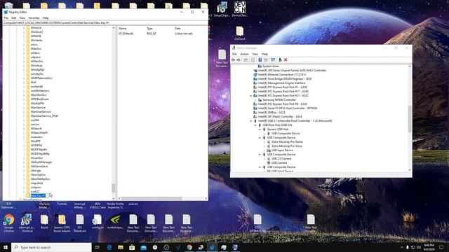This screenshot has width=449, height=252.
Task: Open the interrupt affinity shortcut icon
Action: click(27, 223)
